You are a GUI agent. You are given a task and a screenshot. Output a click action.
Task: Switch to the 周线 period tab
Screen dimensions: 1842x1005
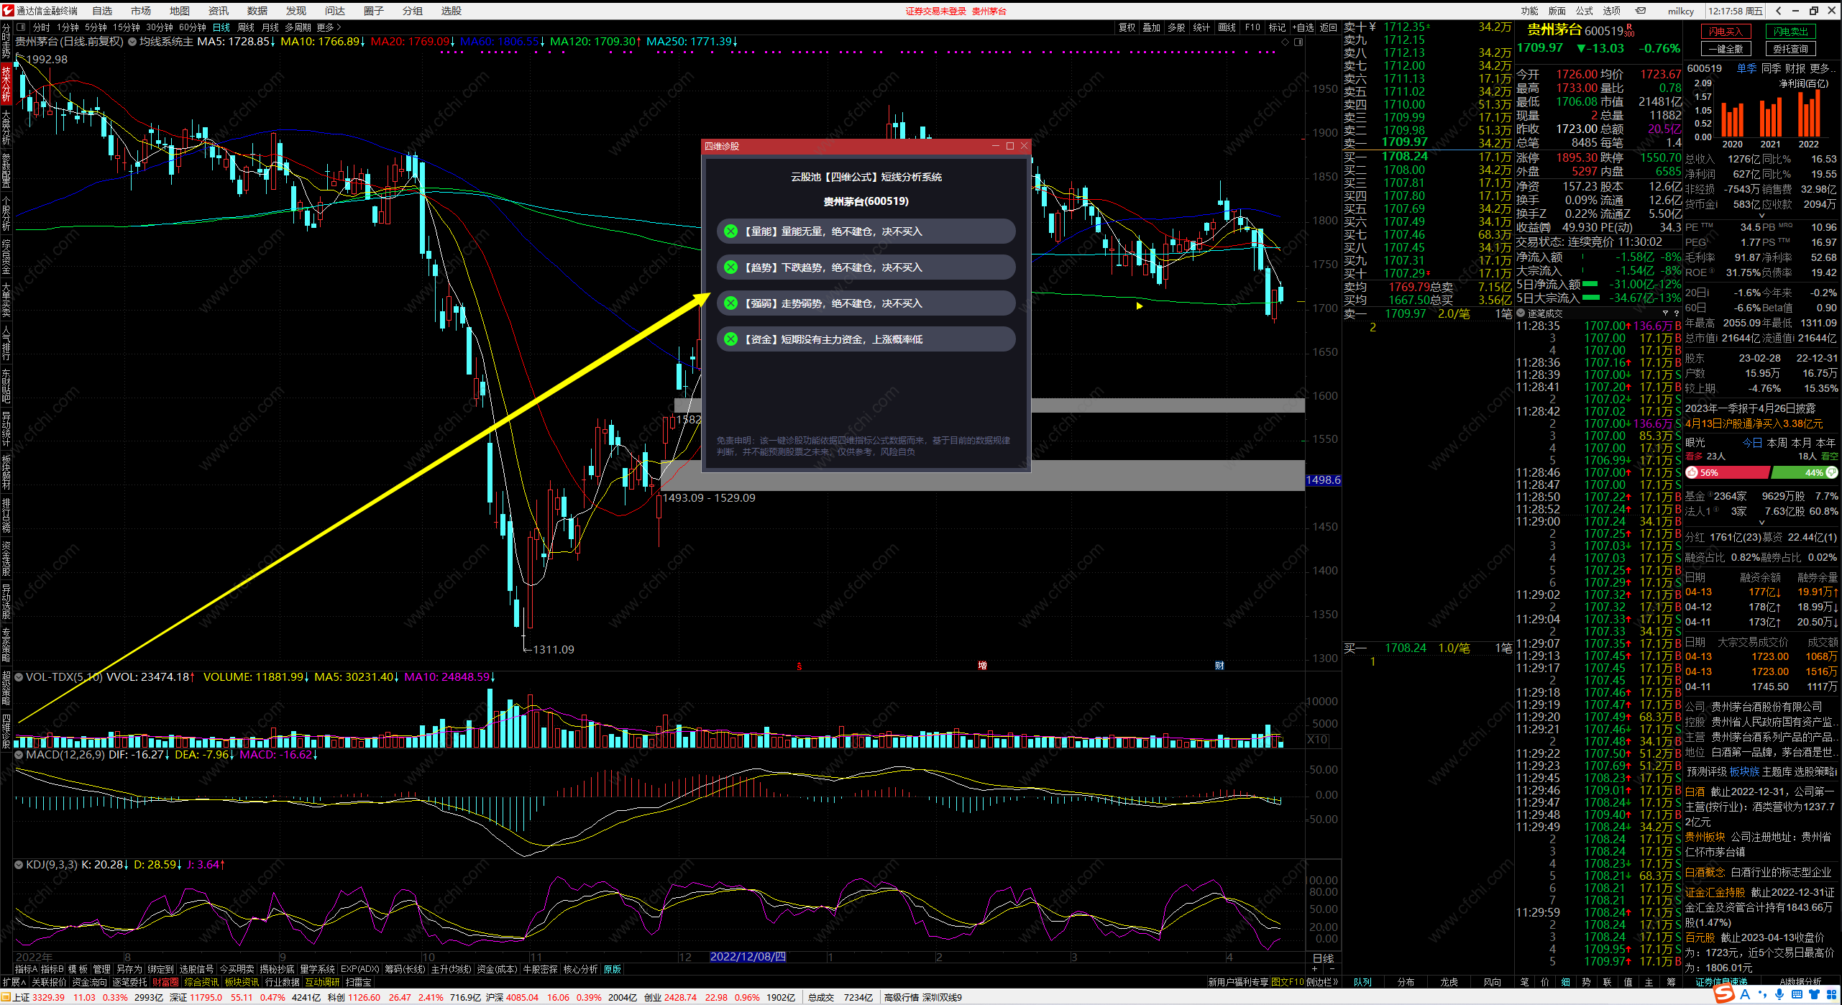[x=246, y=27]
